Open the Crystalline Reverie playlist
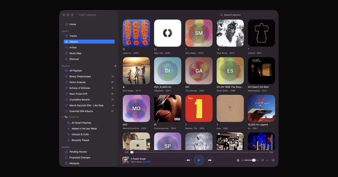Screen dimensions: 338x177 click(x=89, y=100)
